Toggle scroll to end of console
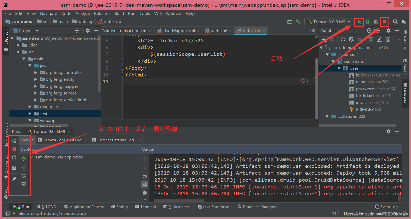This screenshot has width=411, height=219. [x=145, y=184]
